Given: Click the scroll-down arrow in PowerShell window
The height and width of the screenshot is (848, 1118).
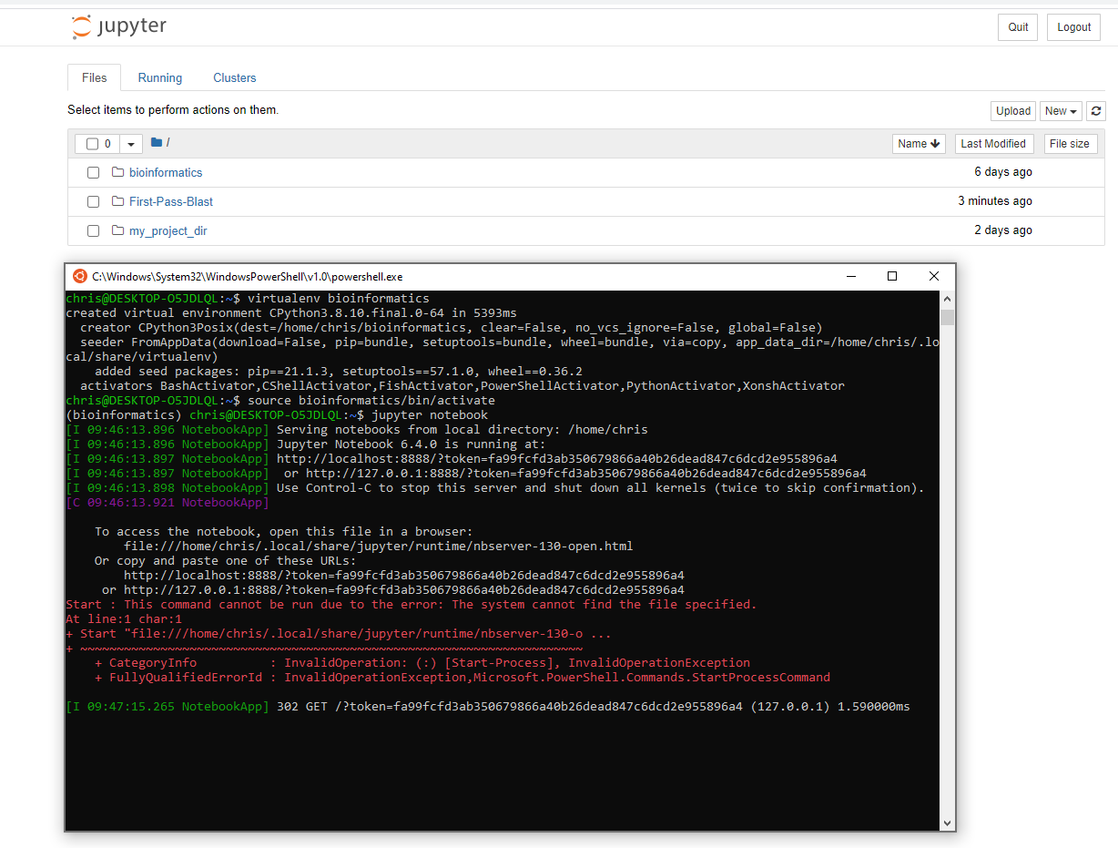Looking at the screenshot, I should [947, 822].
